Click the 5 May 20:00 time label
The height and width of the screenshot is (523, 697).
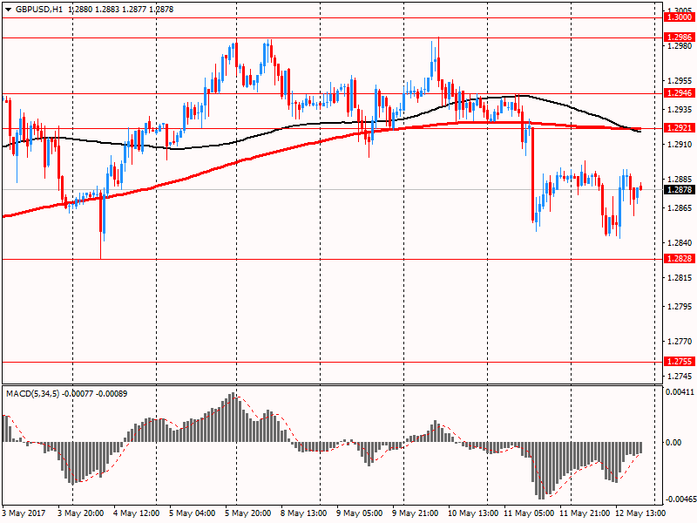pos(248,513)
